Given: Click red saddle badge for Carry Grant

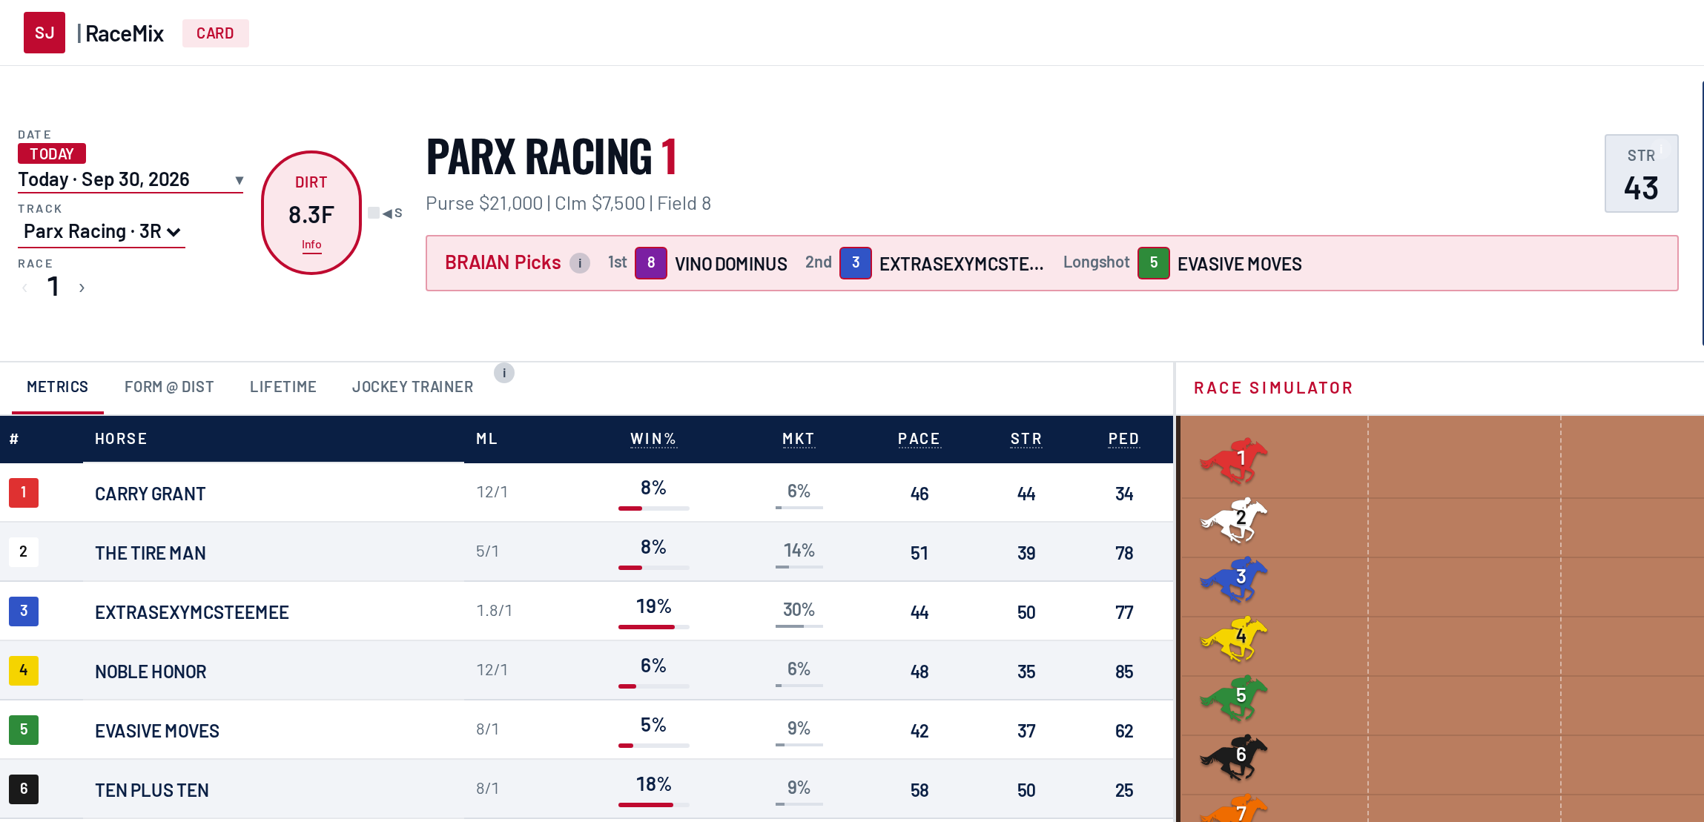Looking at the screenshot, I should pos(24,493).
